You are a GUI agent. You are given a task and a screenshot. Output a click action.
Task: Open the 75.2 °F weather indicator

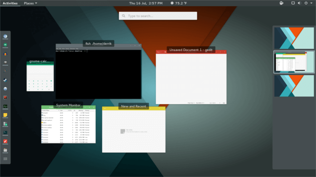[179, 3]
